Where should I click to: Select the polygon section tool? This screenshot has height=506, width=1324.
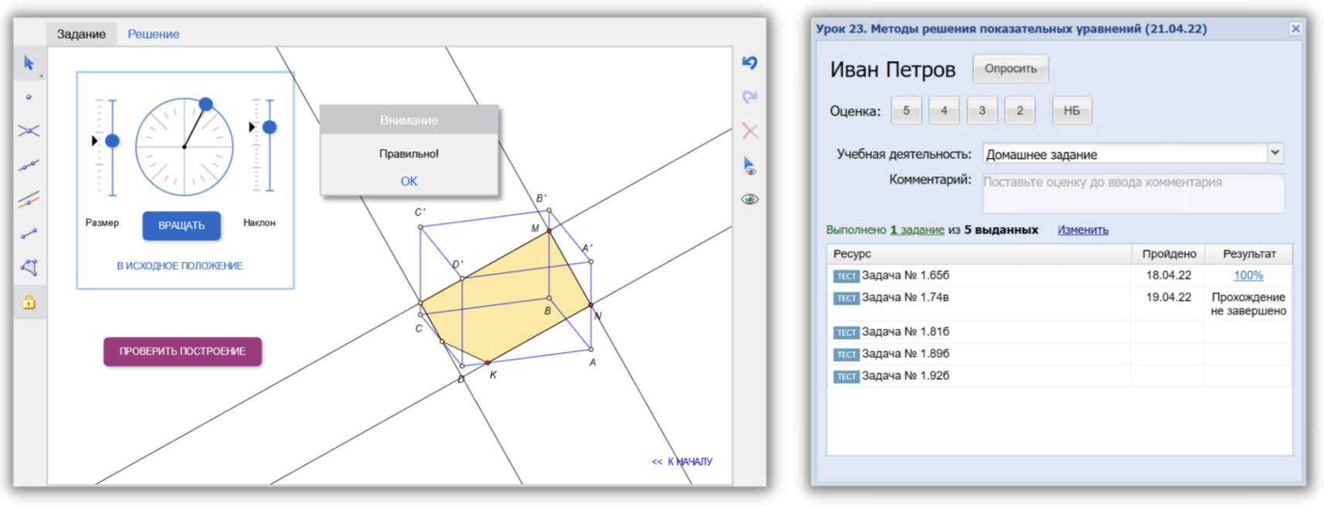(29, 267)
